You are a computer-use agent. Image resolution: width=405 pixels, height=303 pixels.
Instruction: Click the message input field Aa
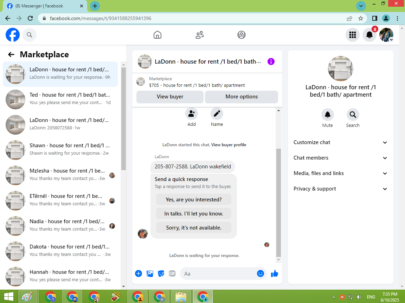(219, 273)
